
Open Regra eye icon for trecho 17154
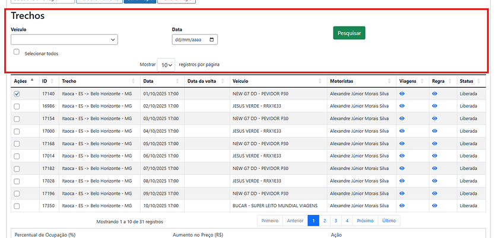pos(434,118)
